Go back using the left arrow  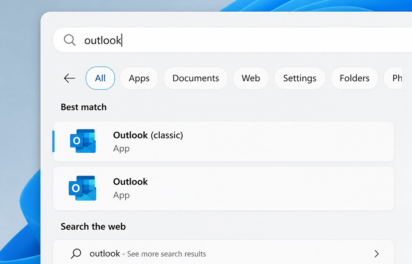click(x=69, y=78)
